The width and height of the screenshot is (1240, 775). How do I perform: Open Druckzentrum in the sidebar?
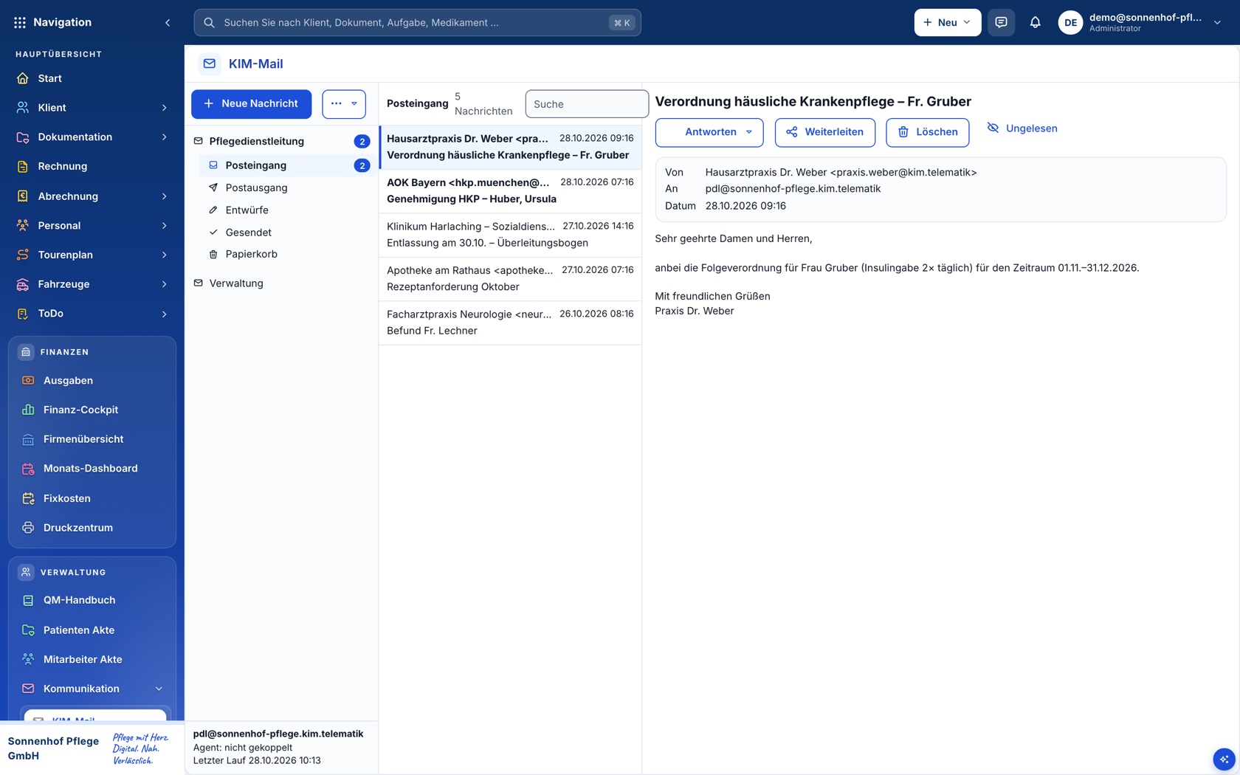[x=92, y=528]
